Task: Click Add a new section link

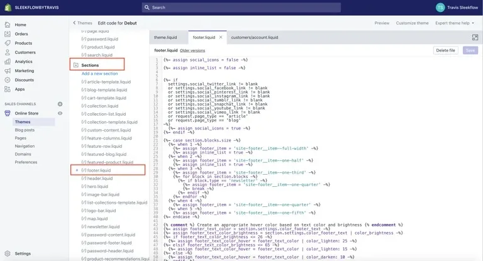Action: [99, 74]
